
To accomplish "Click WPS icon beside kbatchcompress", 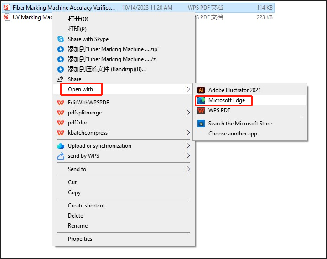I will [61, 133].
